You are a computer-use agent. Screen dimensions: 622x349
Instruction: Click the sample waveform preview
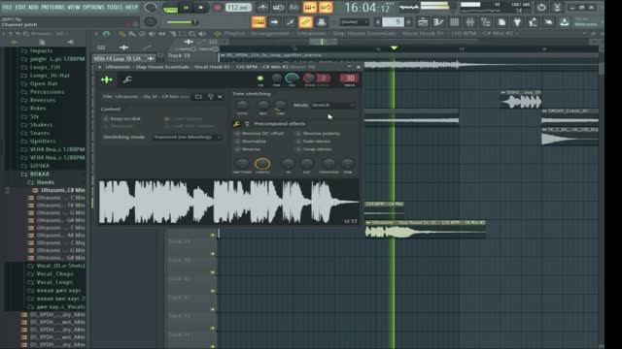point(229,202)
